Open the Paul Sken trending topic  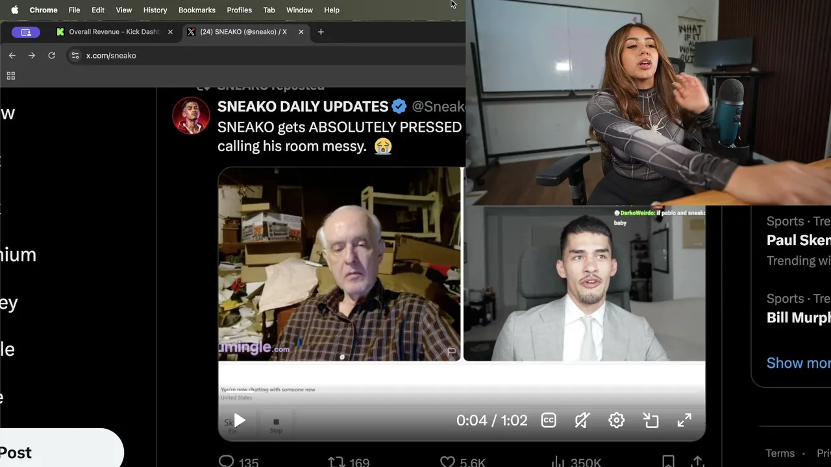click(x=798, y=241)
